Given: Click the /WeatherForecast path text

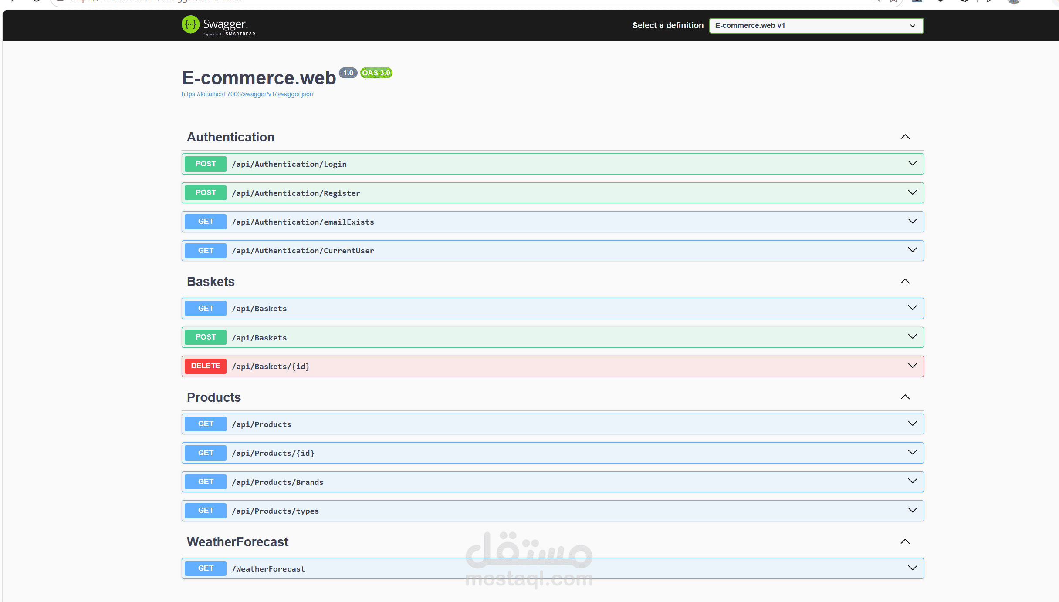Looking at the screenshot, I should [x=268, y=569].
